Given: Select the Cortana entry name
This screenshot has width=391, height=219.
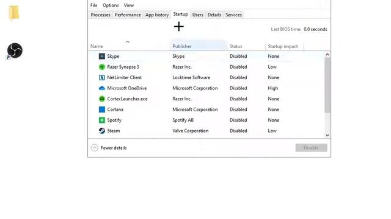Looking at the screenshot, I should (x=115, y=109).
